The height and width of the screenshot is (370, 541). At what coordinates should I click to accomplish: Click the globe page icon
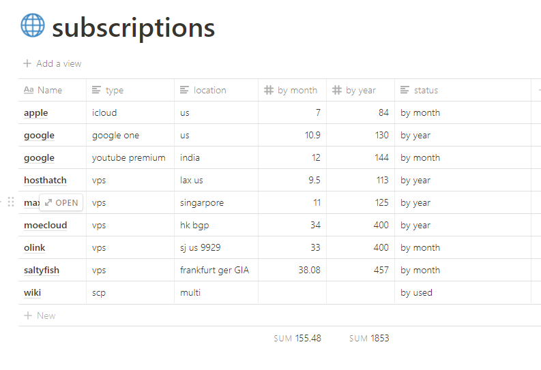click(33, 26)
